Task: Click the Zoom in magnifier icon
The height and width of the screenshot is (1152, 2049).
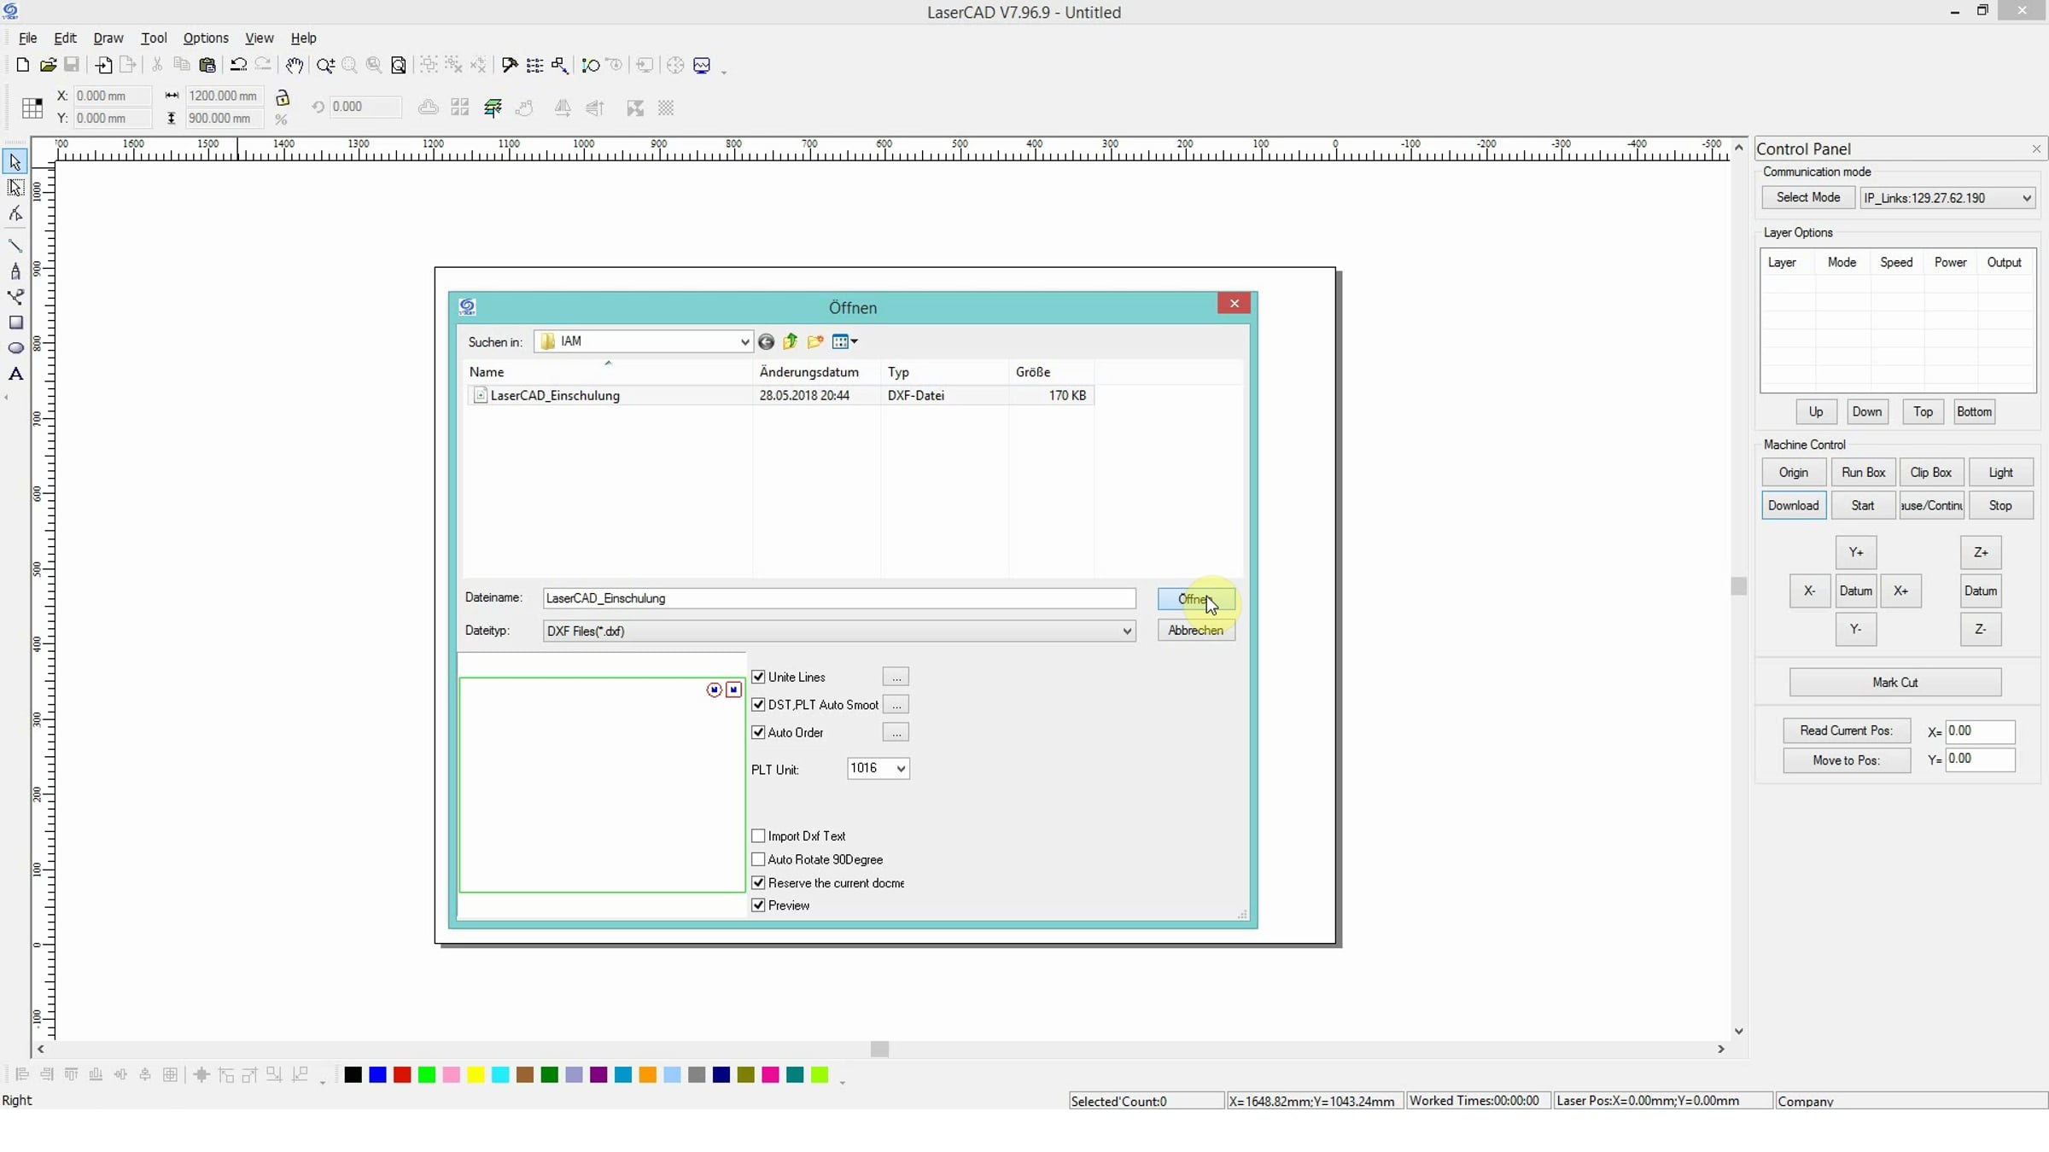Action: (325, 65)
